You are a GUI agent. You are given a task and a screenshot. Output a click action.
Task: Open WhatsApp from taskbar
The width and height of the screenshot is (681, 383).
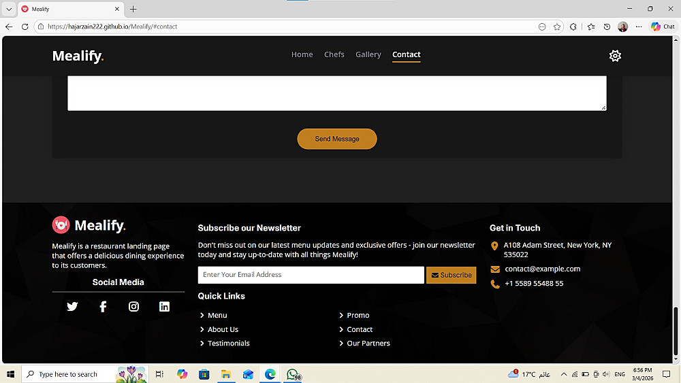(293, 374)
